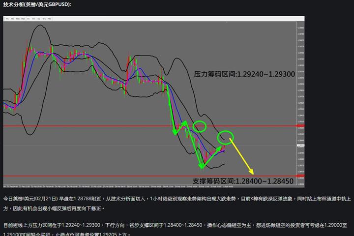Viewport: 354px width, 236px height.
Task: Switch chart to M30 timeframe
Action: coord(23,19)
